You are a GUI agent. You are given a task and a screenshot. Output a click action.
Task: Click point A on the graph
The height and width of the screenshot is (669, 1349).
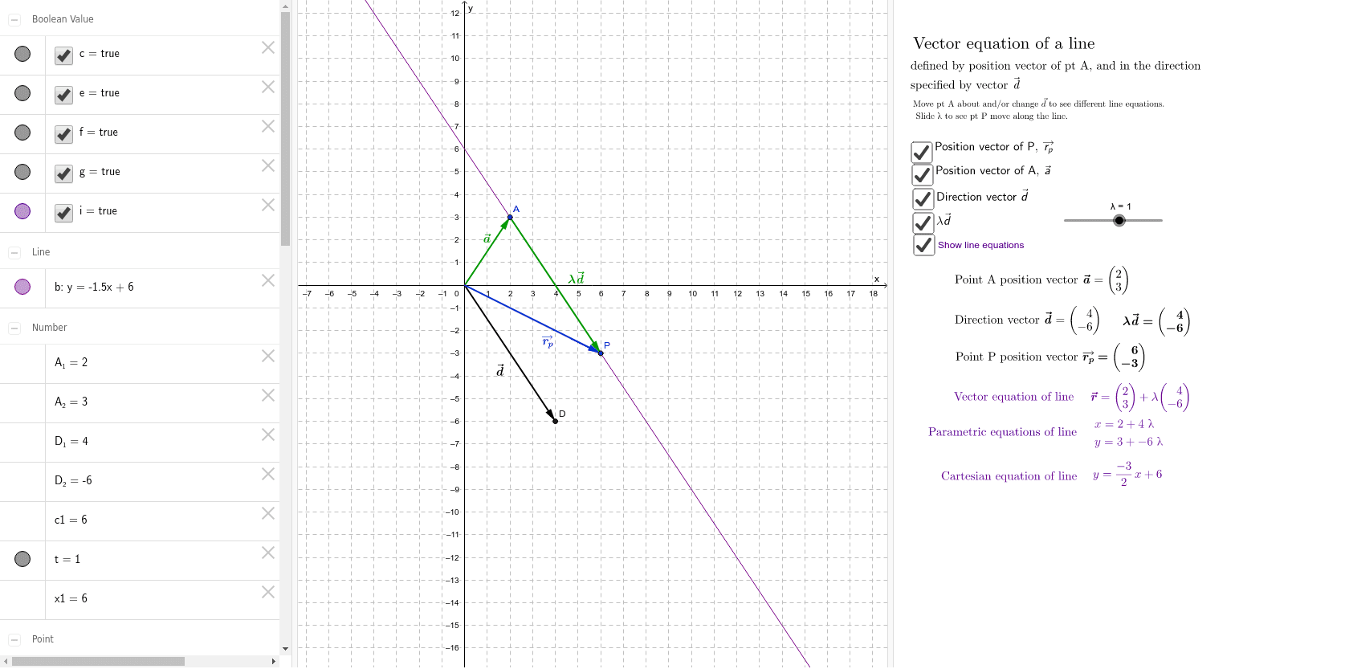(510, 217)
